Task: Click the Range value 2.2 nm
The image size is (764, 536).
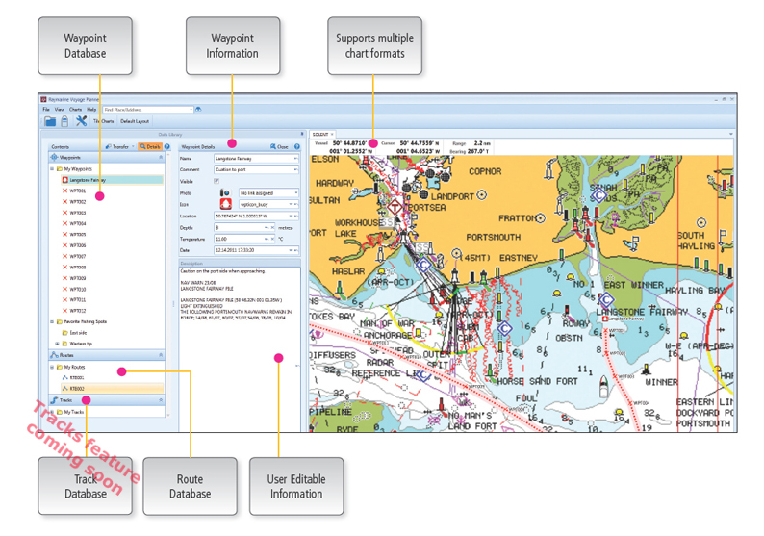Action: [482, 143]
